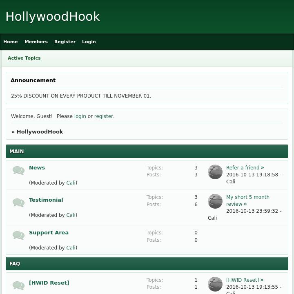
Task: Open the Testimonial forum
Action: click(46, 200)
